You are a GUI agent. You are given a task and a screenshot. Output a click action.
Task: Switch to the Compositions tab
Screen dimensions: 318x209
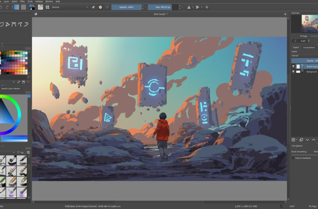(309, 48)
